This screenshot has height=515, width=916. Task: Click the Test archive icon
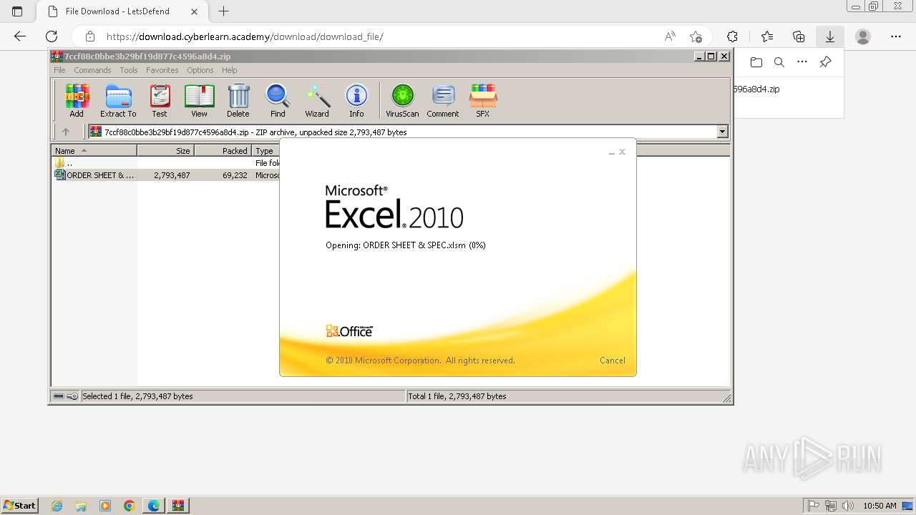tap(159, 100)
